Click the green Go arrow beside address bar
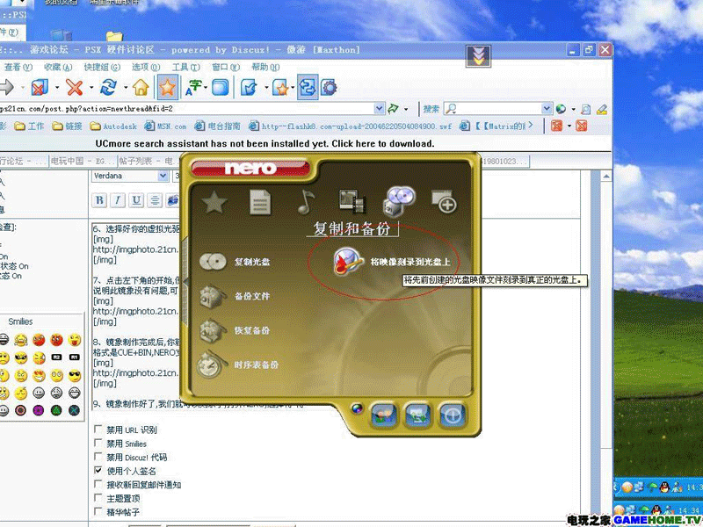This screenshot has width=703, height=527. 393,108
